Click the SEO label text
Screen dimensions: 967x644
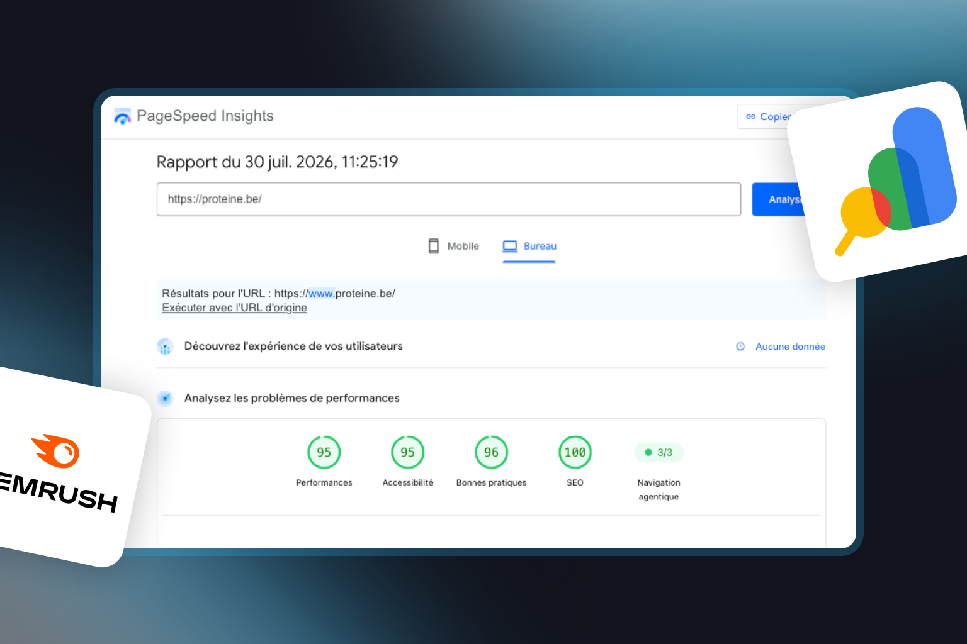click(575, 482)
